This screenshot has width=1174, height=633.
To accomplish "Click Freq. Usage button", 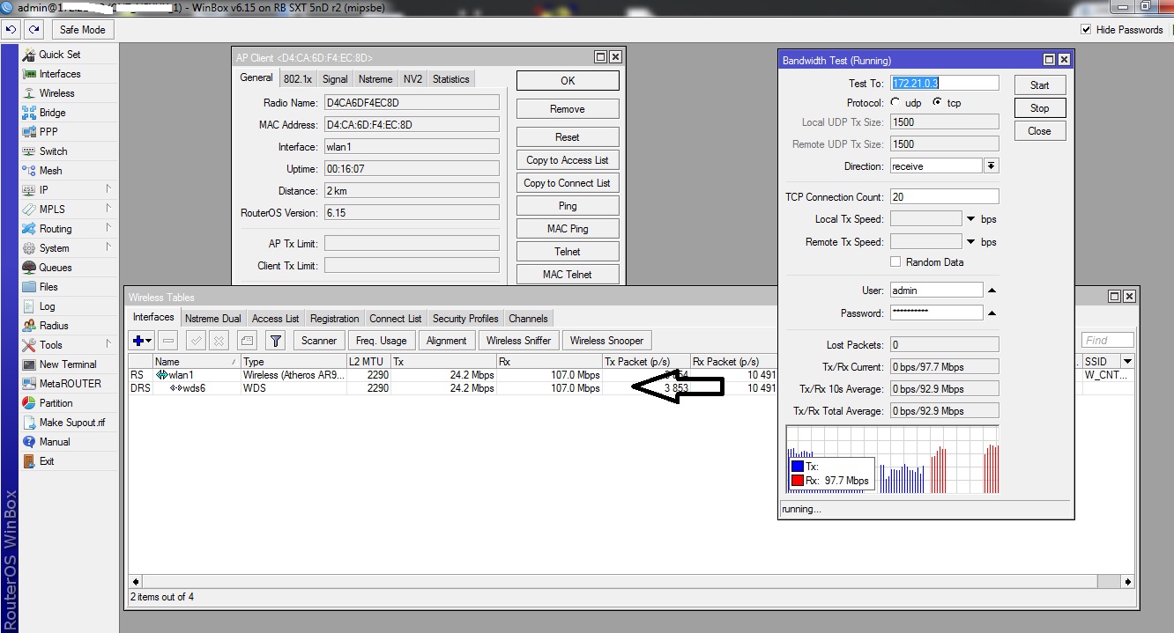I will (381, 341).
